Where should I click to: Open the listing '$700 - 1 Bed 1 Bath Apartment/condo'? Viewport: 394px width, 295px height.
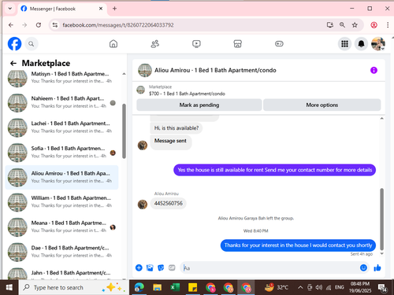coord(187,94)
